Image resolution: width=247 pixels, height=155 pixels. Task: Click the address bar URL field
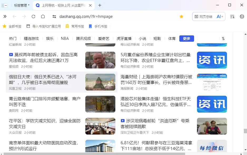pyautogui.click(x=86, y=17)
